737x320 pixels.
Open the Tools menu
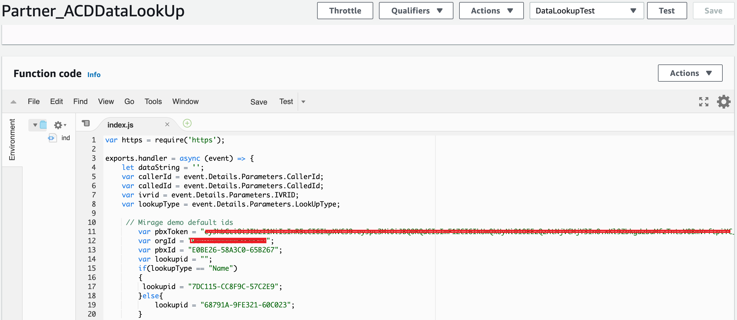[x=153, y=101]
